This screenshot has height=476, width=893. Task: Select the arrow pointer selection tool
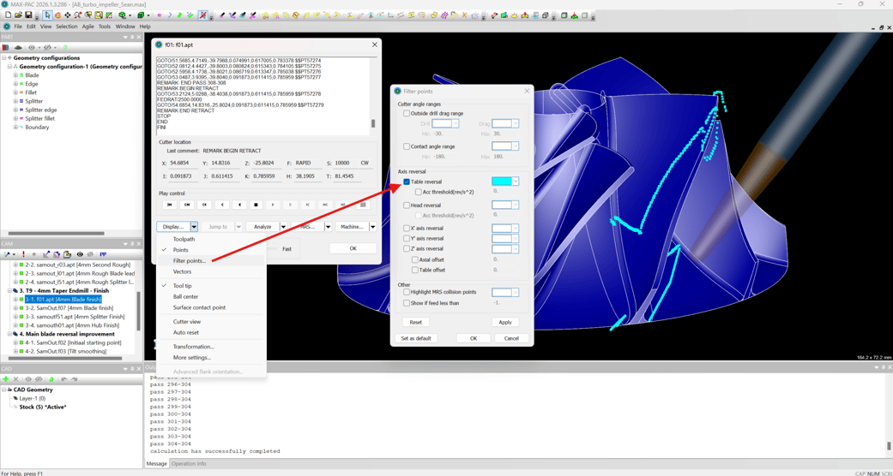pyautogui.click(x=48, y=15)
